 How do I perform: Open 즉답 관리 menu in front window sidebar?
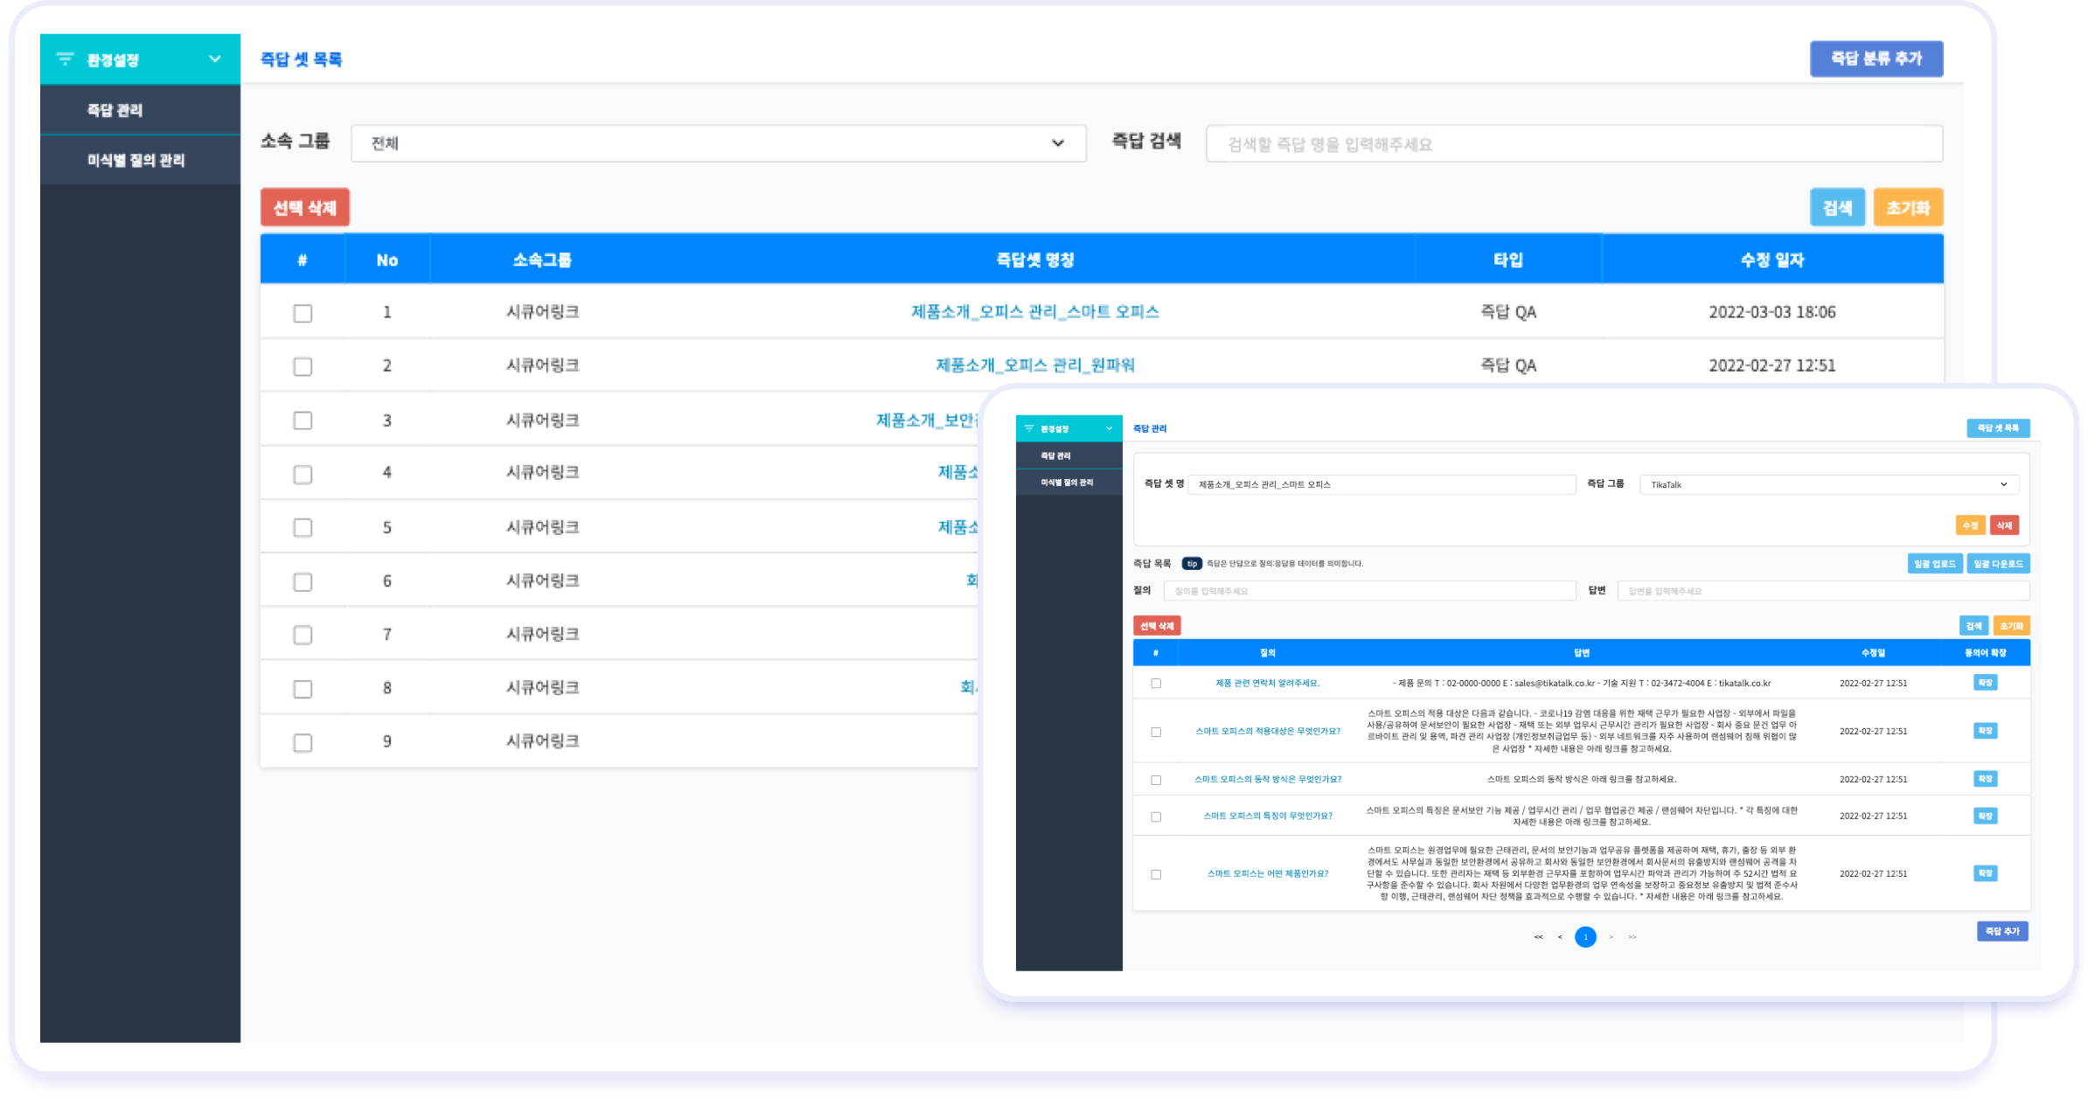click(x=1068, y=455)
